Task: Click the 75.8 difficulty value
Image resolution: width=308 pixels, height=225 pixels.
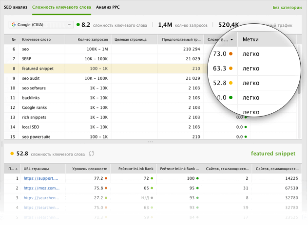Action: (x=98, y=188)
